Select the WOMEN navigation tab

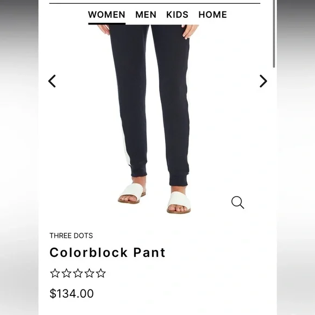click(106, 15)
